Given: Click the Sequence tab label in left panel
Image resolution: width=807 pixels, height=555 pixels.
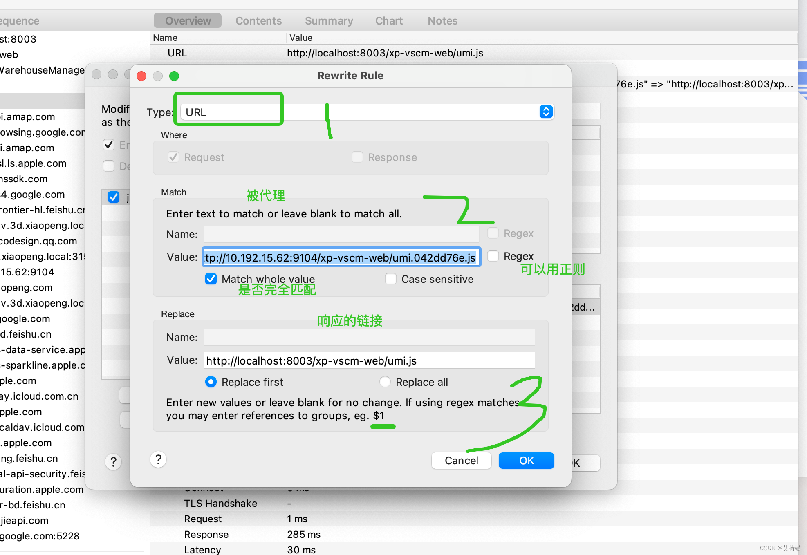Looking at the screenshot, I should pyautogui.click(x=20, y=21).
